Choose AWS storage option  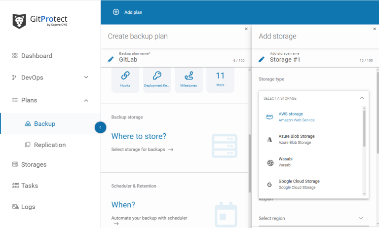click(296, 116)
